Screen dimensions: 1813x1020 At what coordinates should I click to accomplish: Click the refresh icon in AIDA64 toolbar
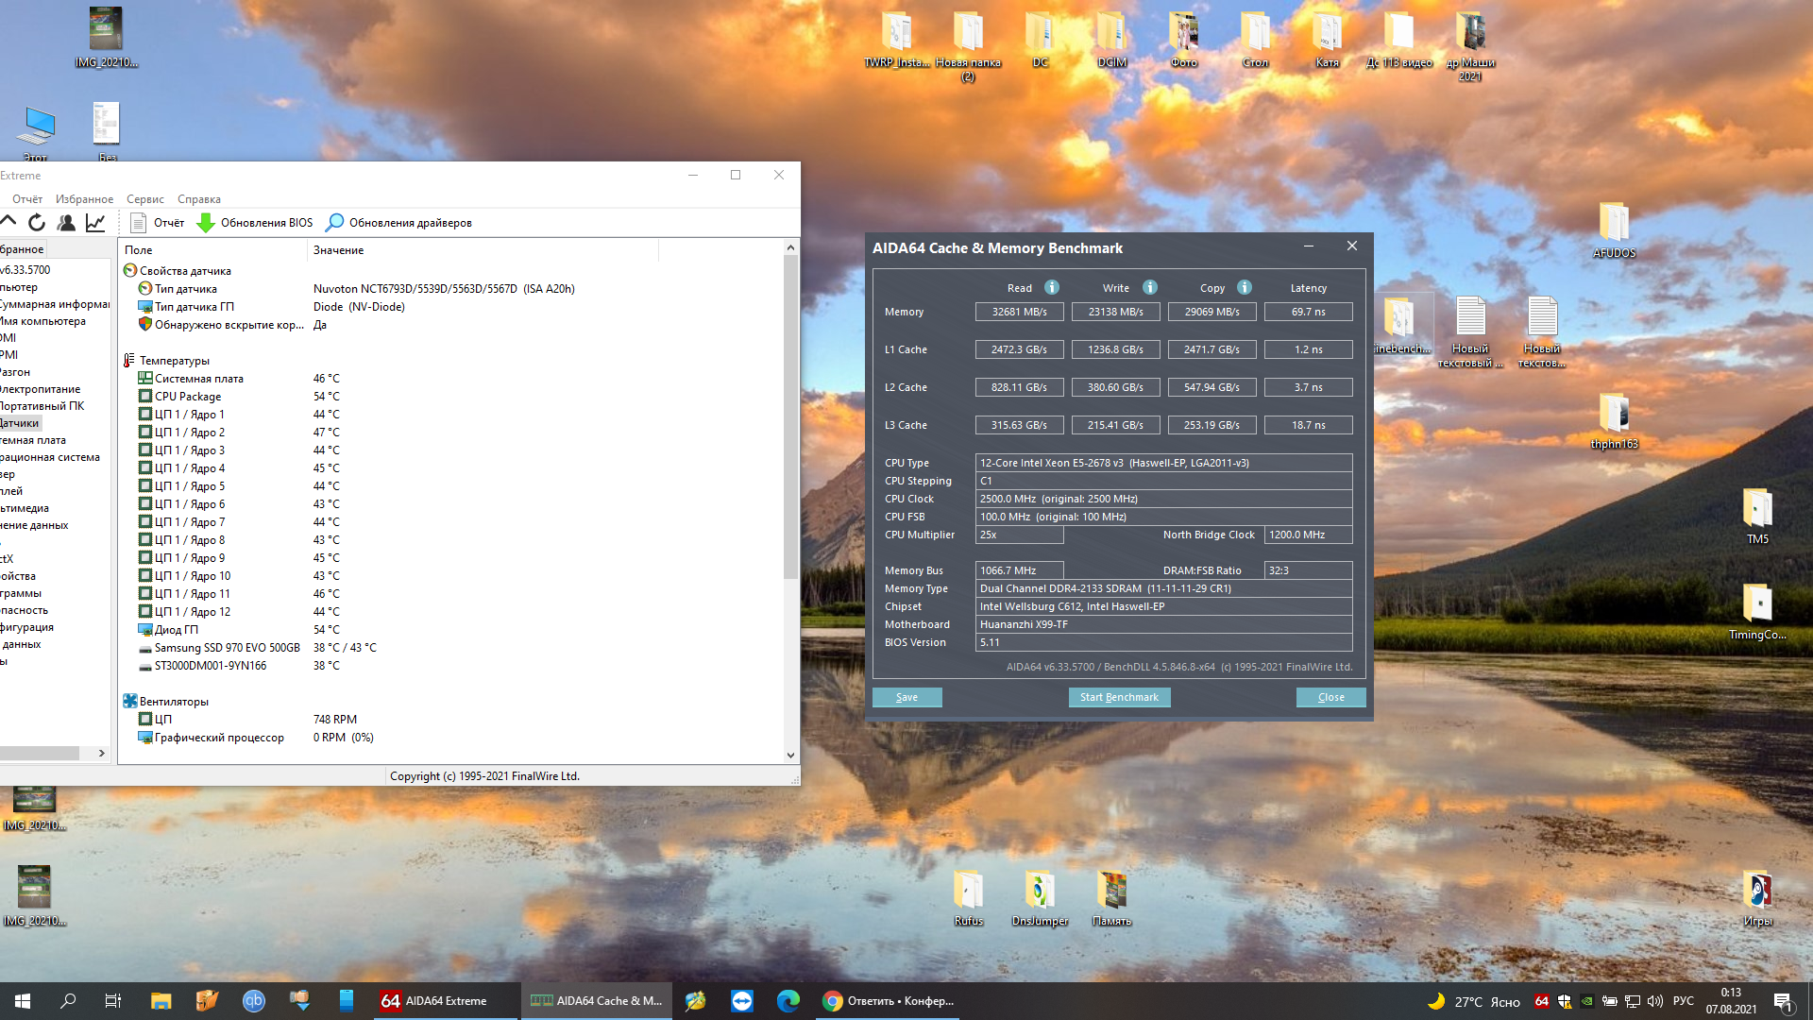37,223
